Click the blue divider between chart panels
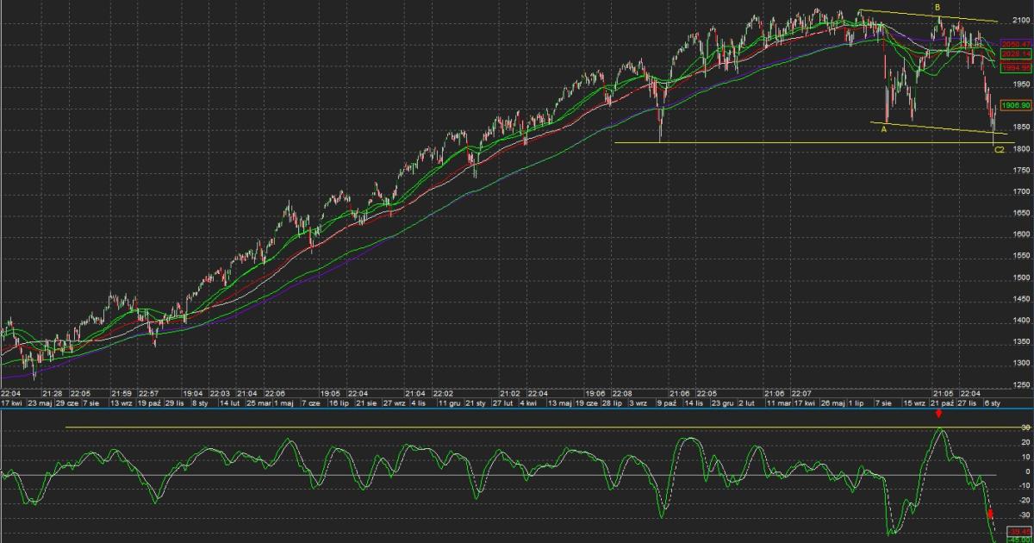 pos(517,409)
